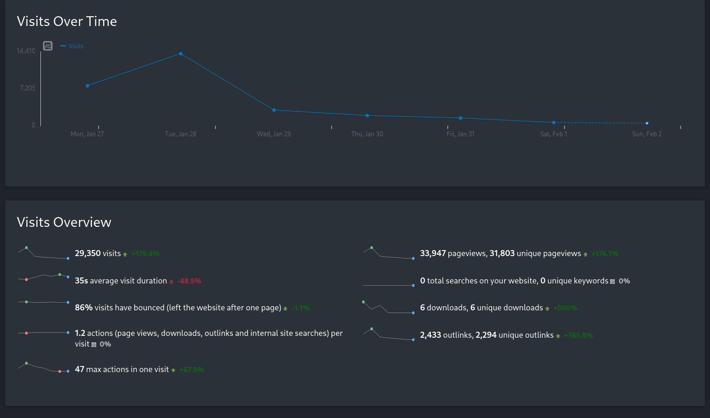Click the Tue, Jan 28 axis label

click(x=181, y=134)
